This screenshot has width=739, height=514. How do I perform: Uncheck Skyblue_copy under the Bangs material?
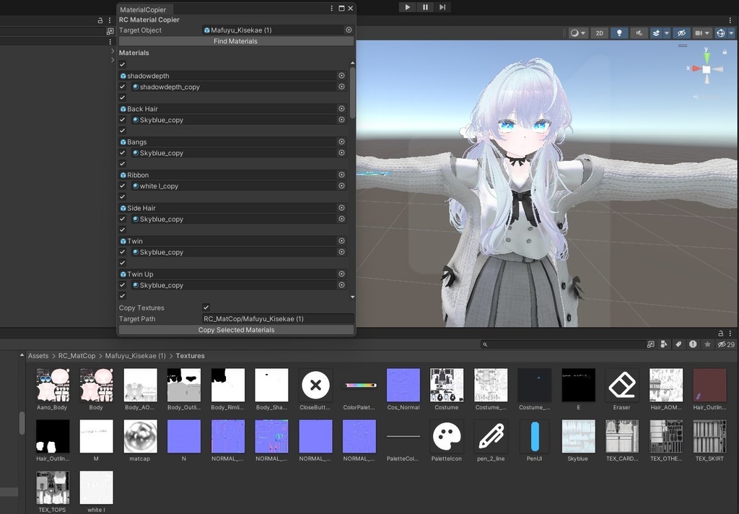pos(121,152)
